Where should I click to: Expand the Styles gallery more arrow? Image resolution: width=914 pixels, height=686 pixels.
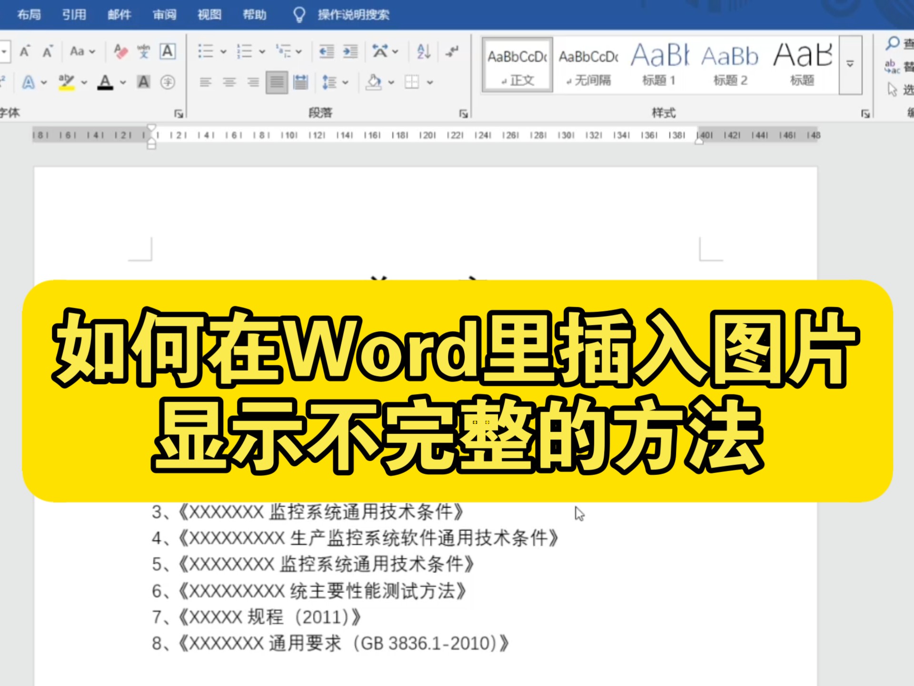pos(850,64)
